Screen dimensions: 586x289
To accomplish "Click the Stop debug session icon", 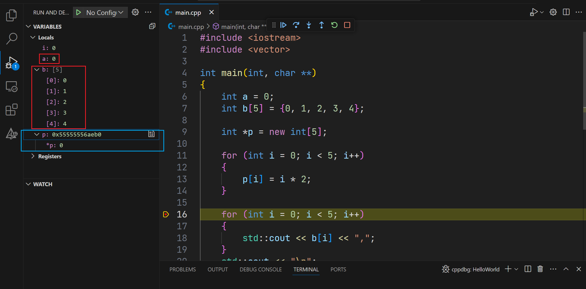I will point(347,25).
